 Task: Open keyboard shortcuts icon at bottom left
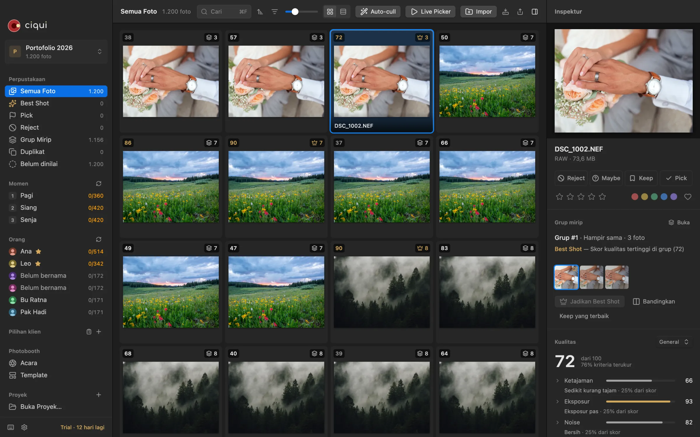click(x=11, y=427)
